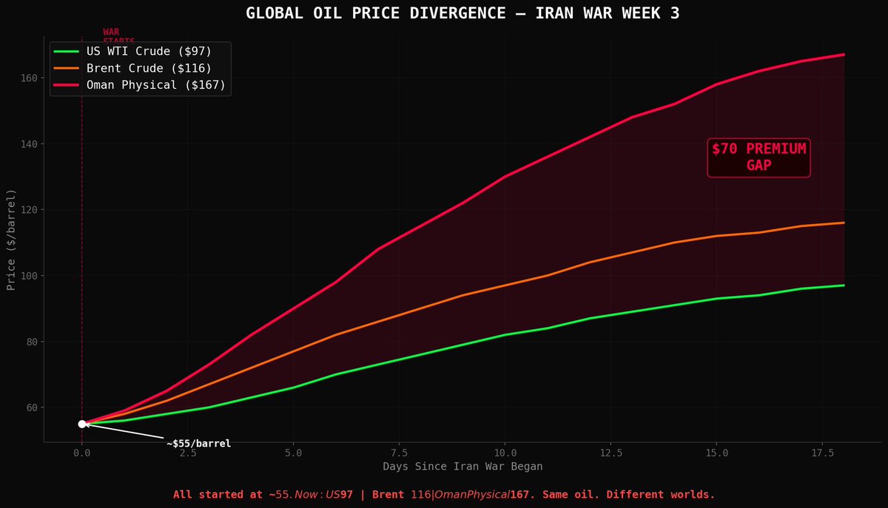888x508 pixels.
Task: Click the red footer caption text
Action: (x=444, y=495)
